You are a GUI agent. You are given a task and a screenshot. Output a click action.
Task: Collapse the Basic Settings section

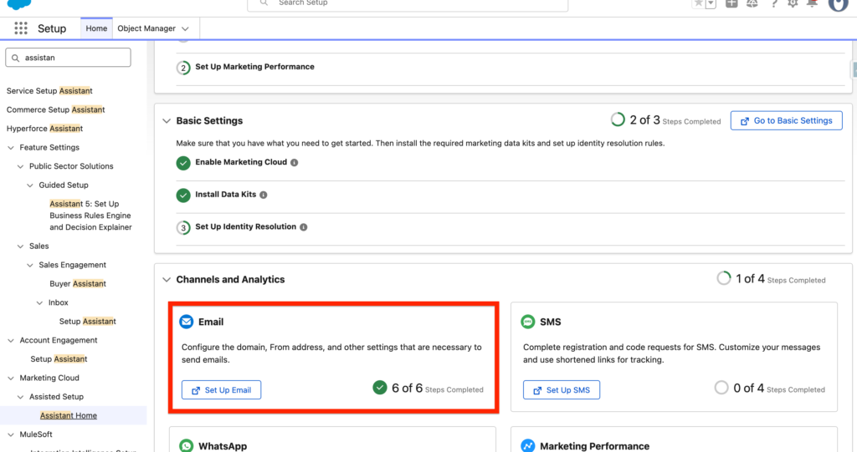[x=166, y=121]
